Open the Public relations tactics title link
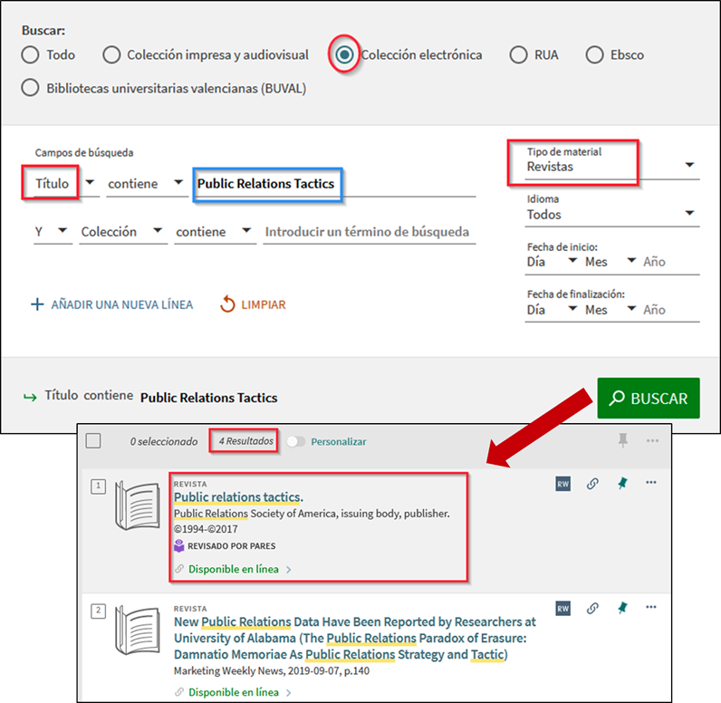The width and height of the screenshot is (721, 703). click(237, 496)
